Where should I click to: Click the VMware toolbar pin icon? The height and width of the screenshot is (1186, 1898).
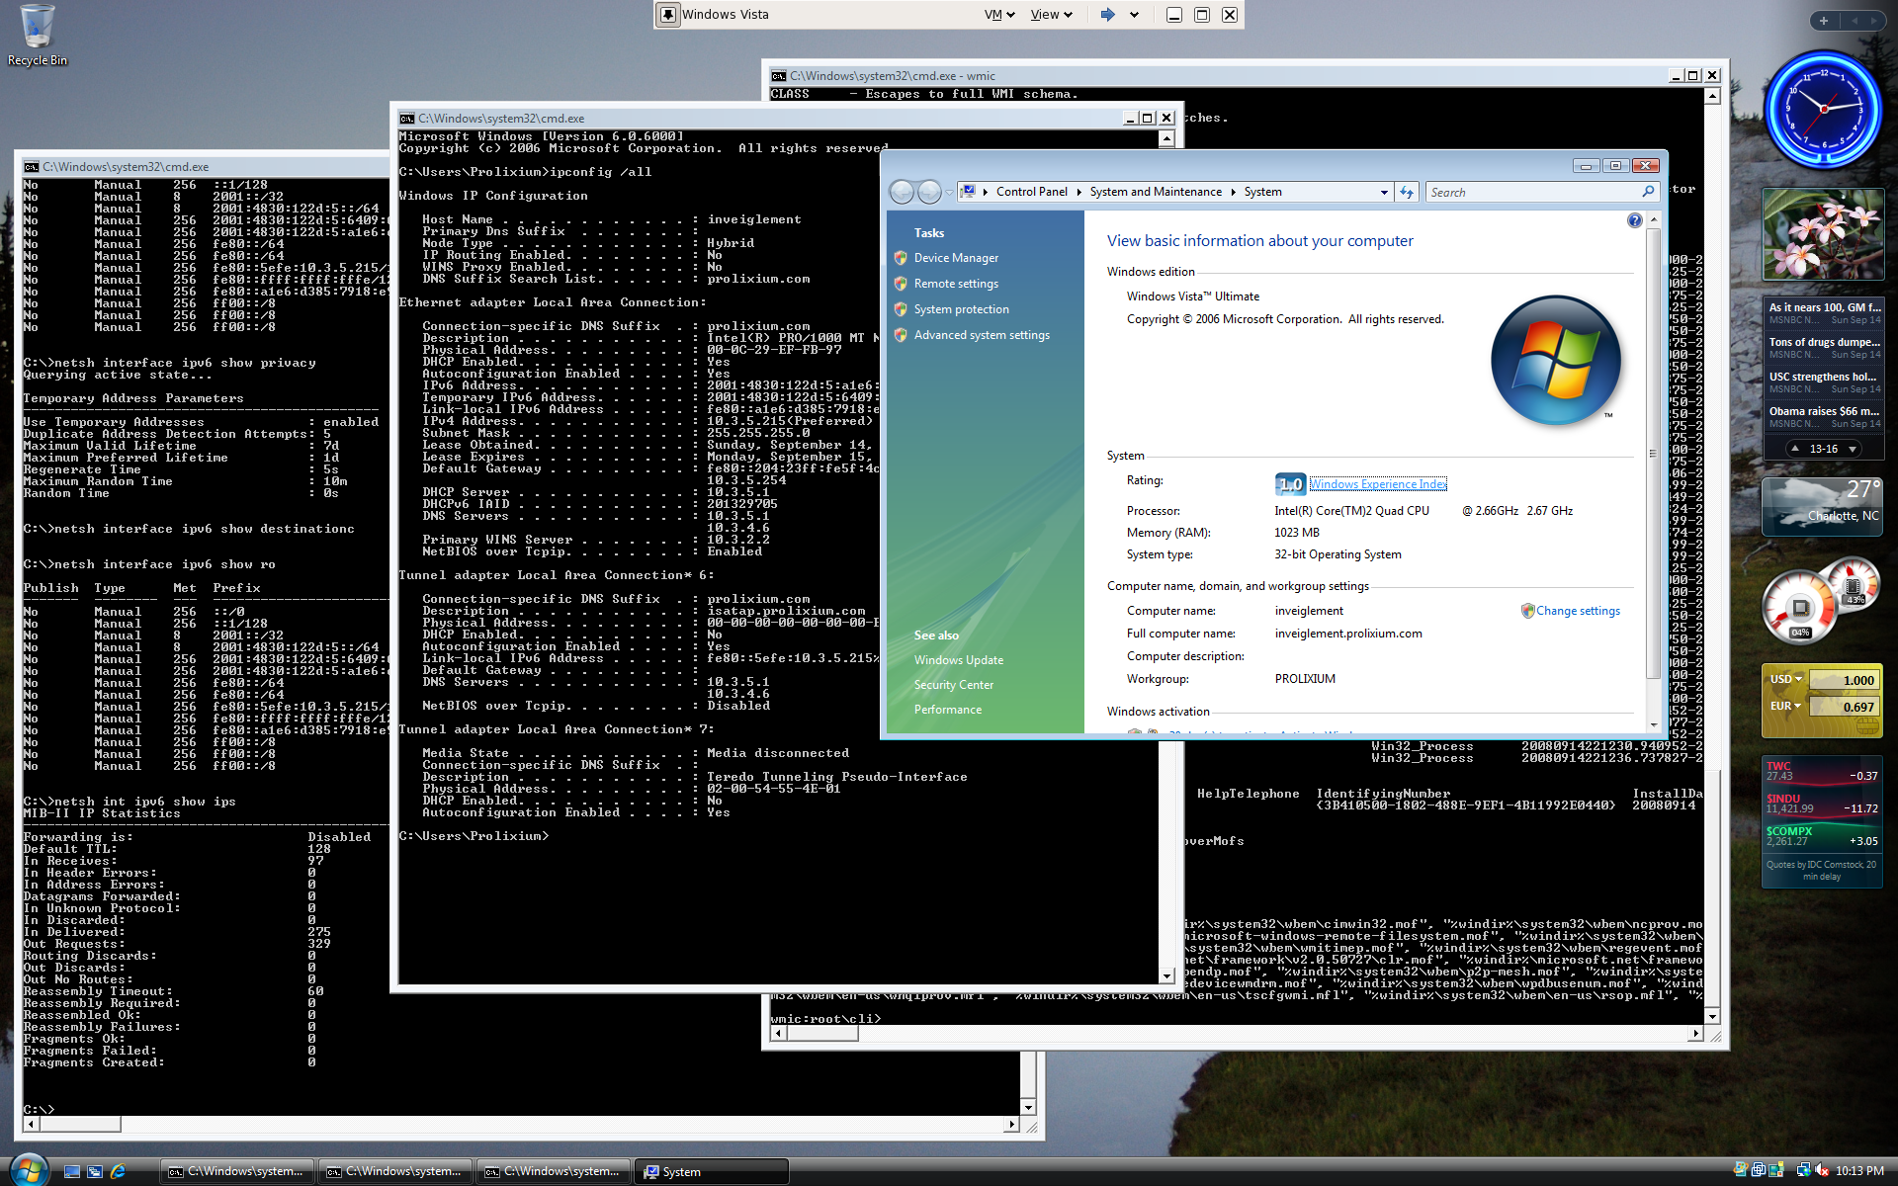(x=668, y=15)
